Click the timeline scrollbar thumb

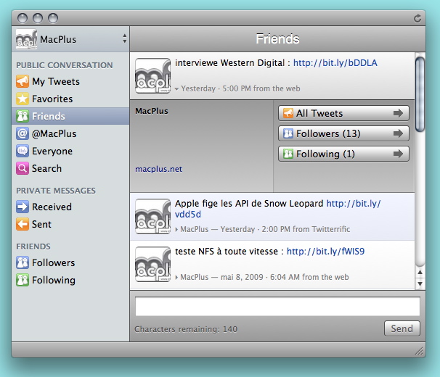click(420, 94)
